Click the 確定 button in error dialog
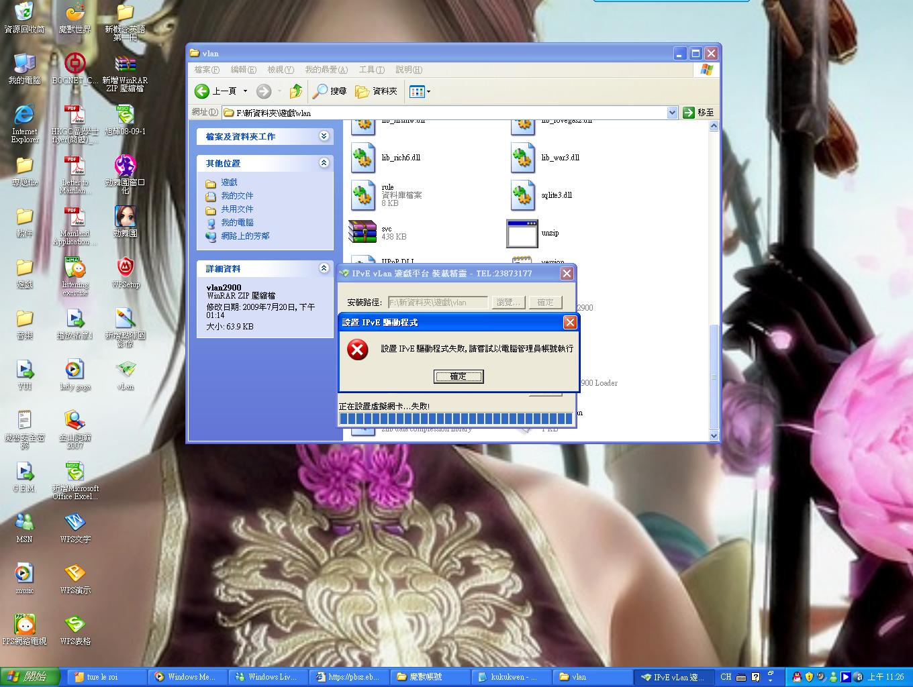 pyautogui.click(x=459, y=376)
